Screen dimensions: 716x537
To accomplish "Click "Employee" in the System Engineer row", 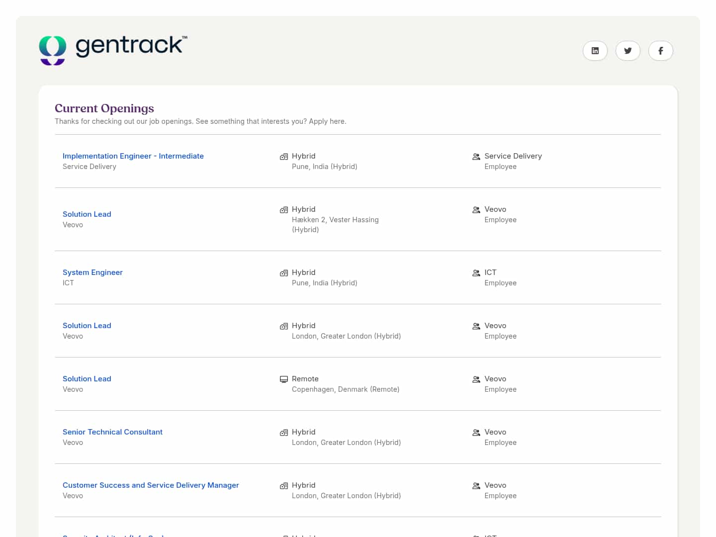I will 501,283.
